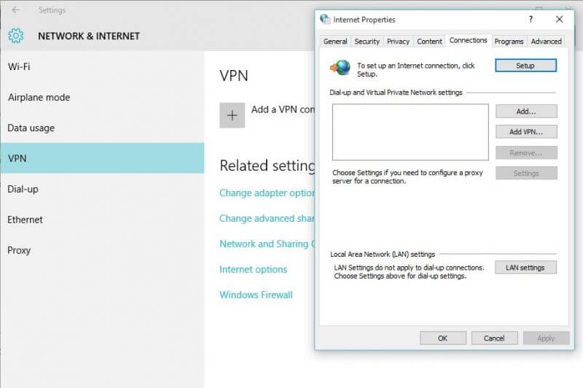Click the Network & Internet gear icon
The image size is (583, 388).
point(15,36)
